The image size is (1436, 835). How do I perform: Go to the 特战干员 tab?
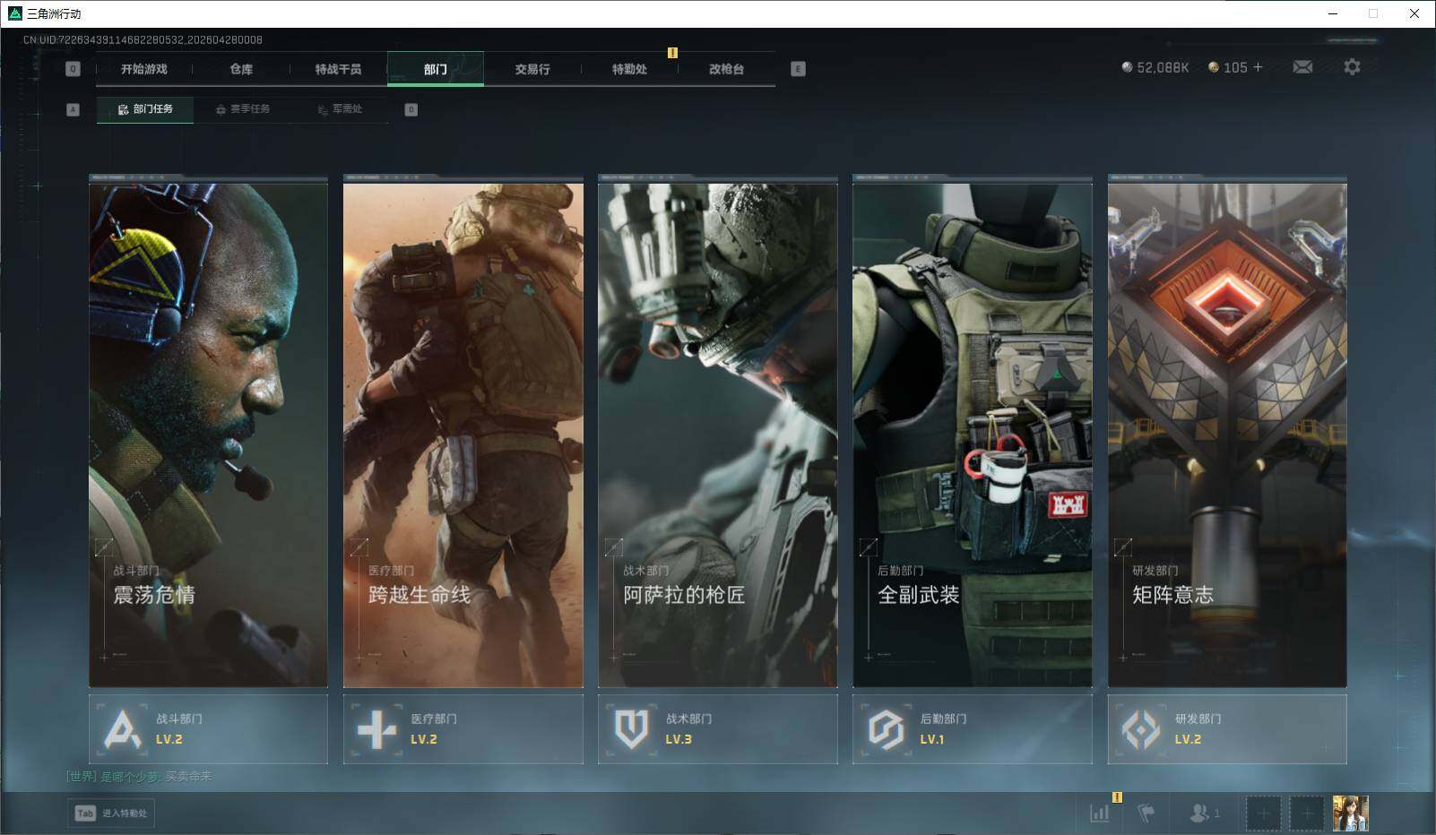(338, 69)
